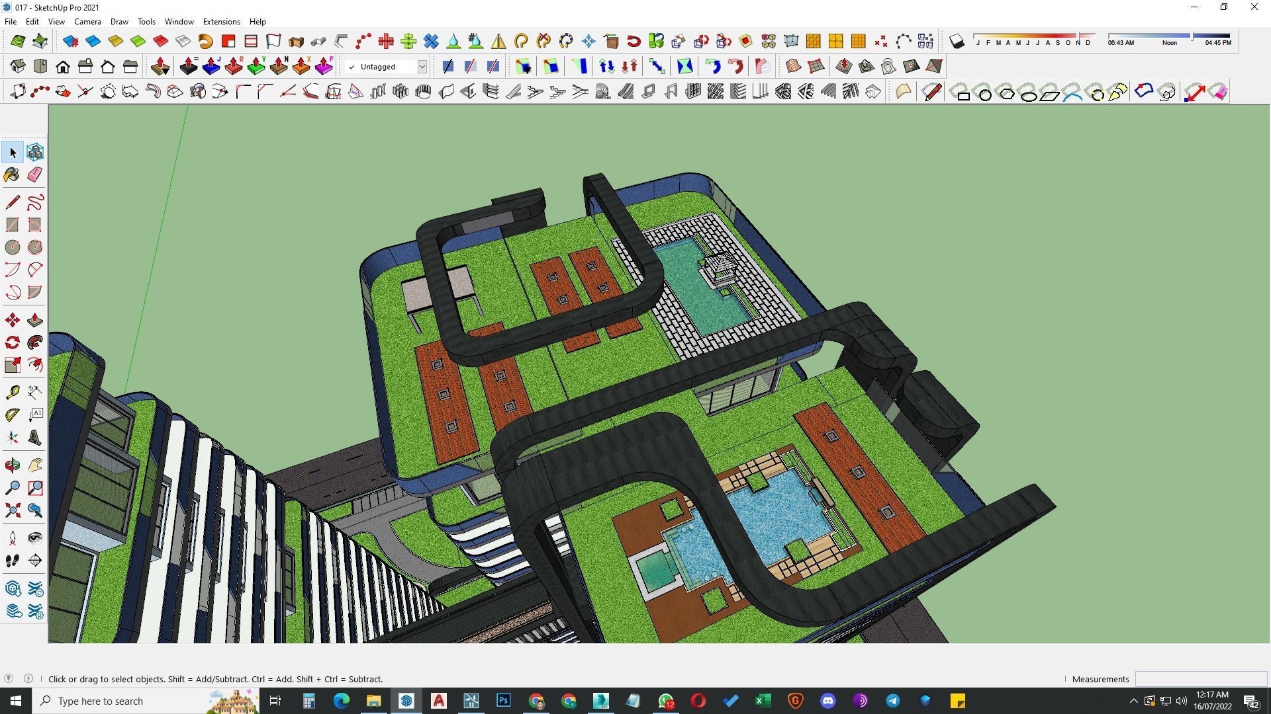Choose the Follow Me tool
The height and width of the screenshot is (714, 1271).
35,342
